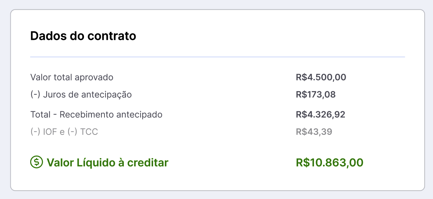The width and height of the screenshot is (433, 199).
Task: Click the Juros de antecipação label
Action: point(81,94)
